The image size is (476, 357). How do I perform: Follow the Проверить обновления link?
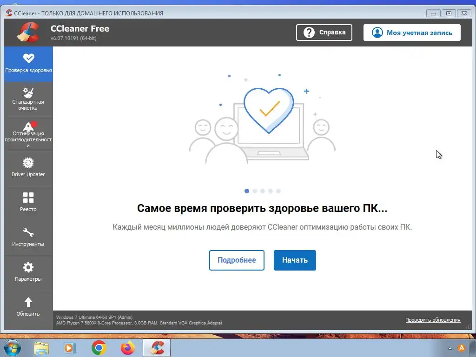click(433, 320)
